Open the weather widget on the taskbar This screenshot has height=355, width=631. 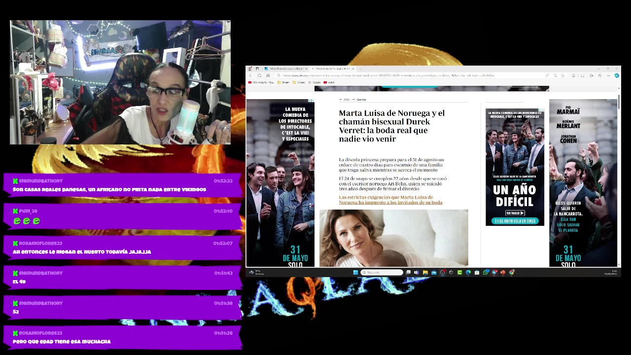256,272
